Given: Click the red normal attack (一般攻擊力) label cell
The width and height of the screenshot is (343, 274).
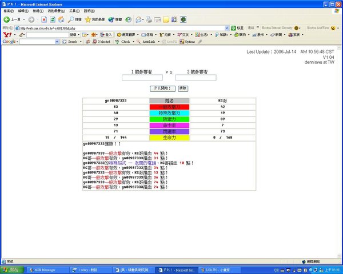Looking at the screenshot, I should tap(169, 107).
